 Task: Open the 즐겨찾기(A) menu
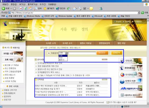click(x=33, y=4)
